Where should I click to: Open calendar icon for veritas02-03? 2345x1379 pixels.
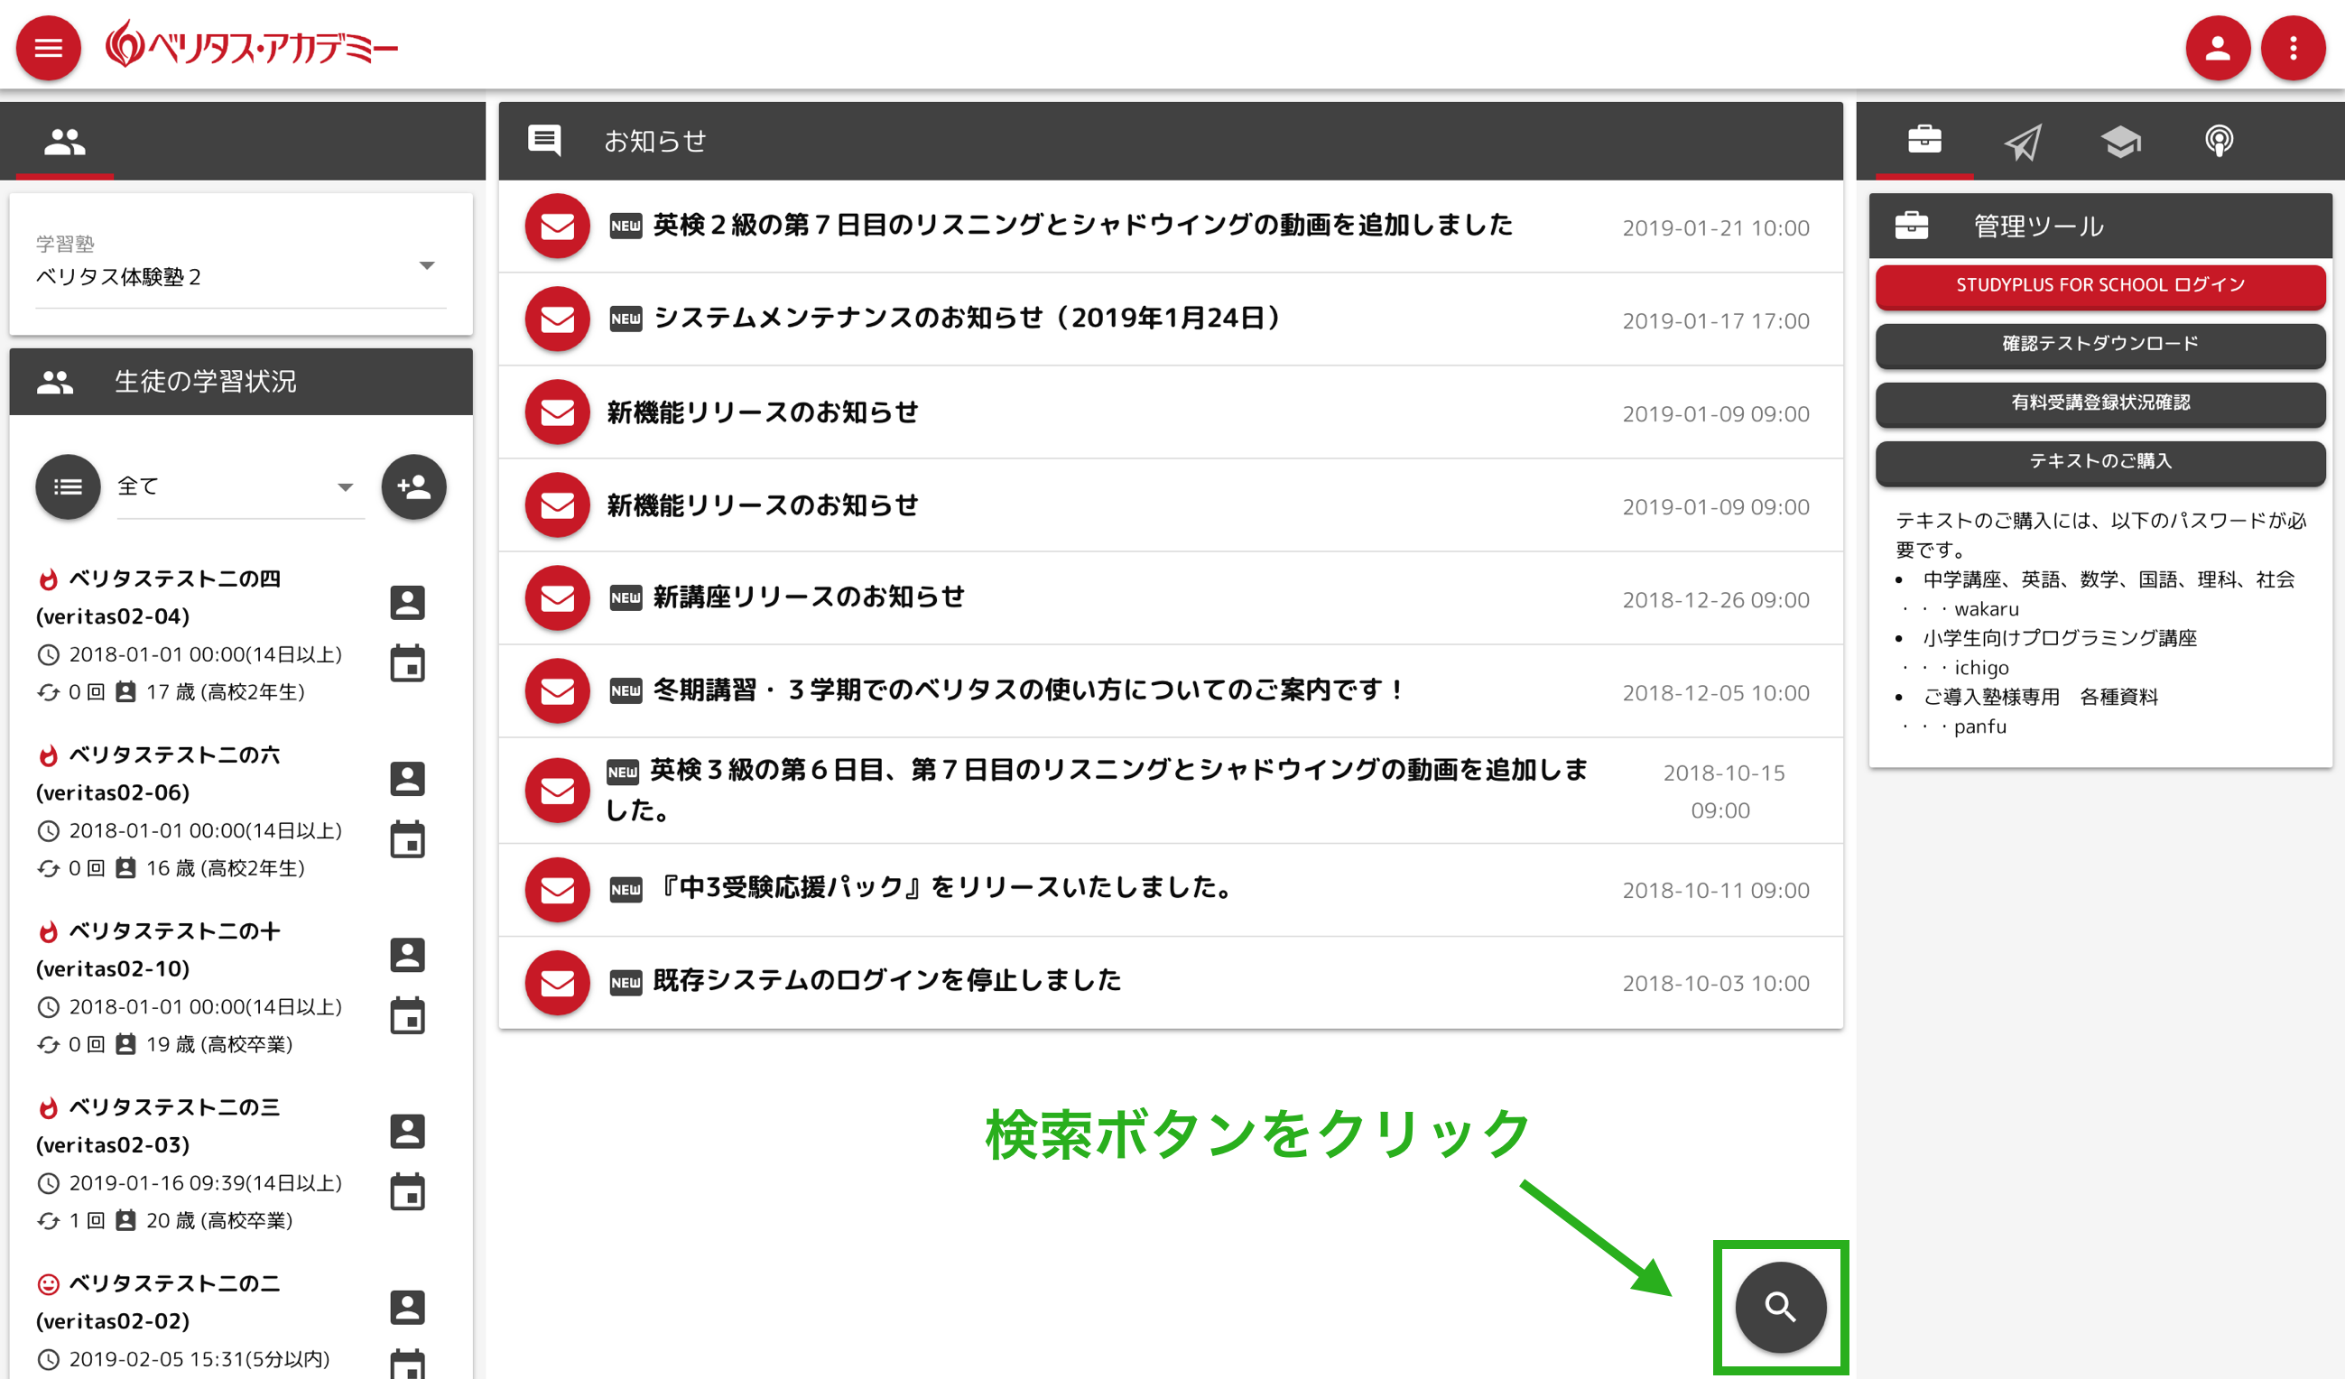pyautogui.click(x=407, y=1192)
